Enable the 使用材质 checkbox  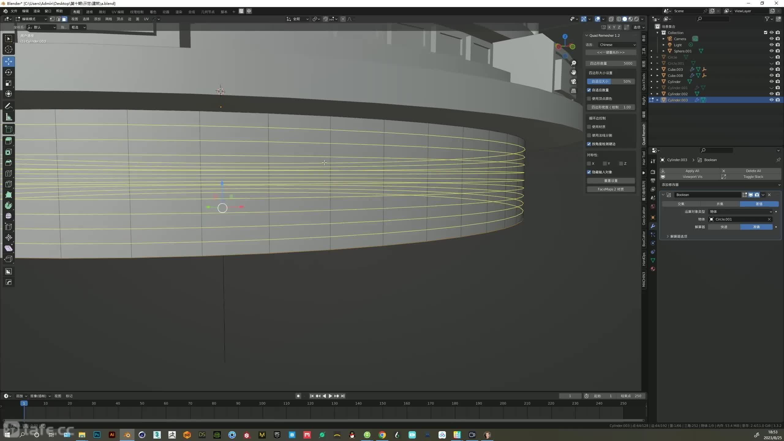click(589, 127)
